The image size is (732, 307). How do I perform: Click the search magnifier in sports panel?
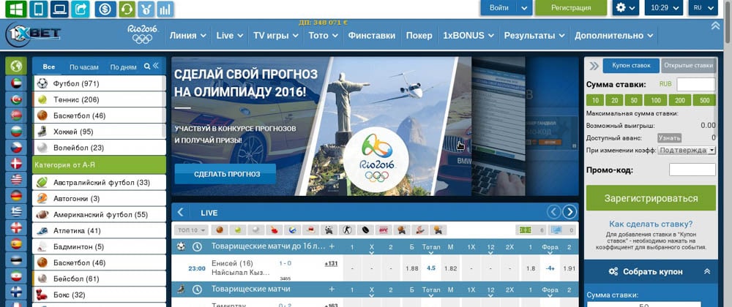pyautogui.click(x=147, y=67)
